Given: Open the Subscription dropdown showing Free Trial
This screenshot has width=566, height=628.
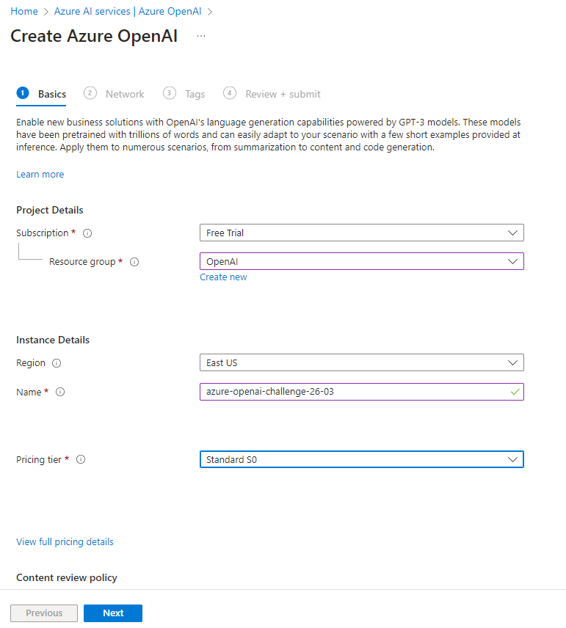Looking at the screenshot, I should point(362,233).
